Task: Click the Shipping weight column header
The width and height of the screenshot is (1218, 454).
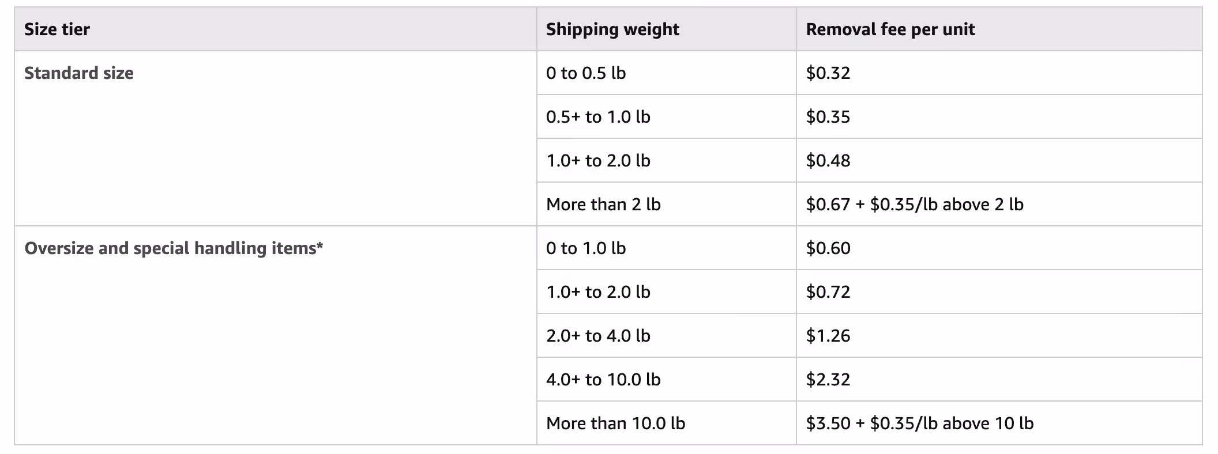Action: pos(666,29)
